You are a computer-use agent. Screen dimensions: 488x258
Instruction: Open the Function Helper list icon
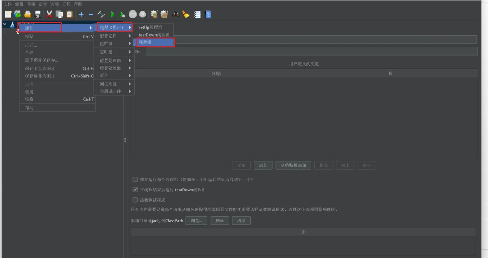pyautogui.click(x=198, y=14)
